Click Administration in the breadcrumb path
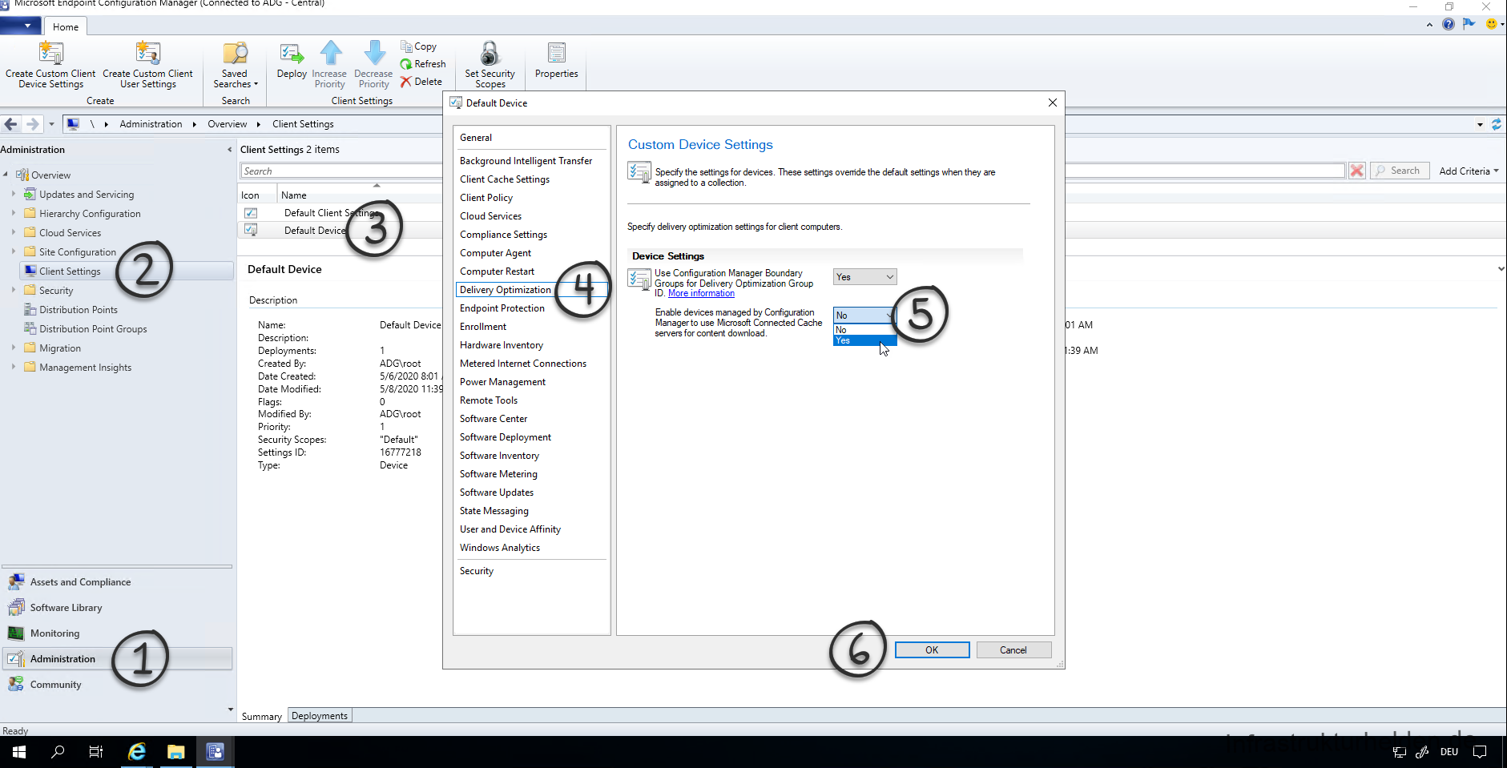This screenshot has width=1507, height=768. pyautogui.click(x=151, y=124)
